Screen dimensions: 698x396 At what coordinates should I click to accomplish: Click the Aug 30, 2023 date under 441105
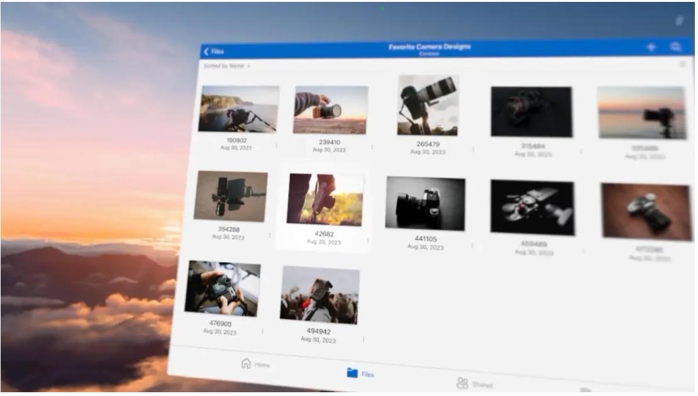point(426,247)
